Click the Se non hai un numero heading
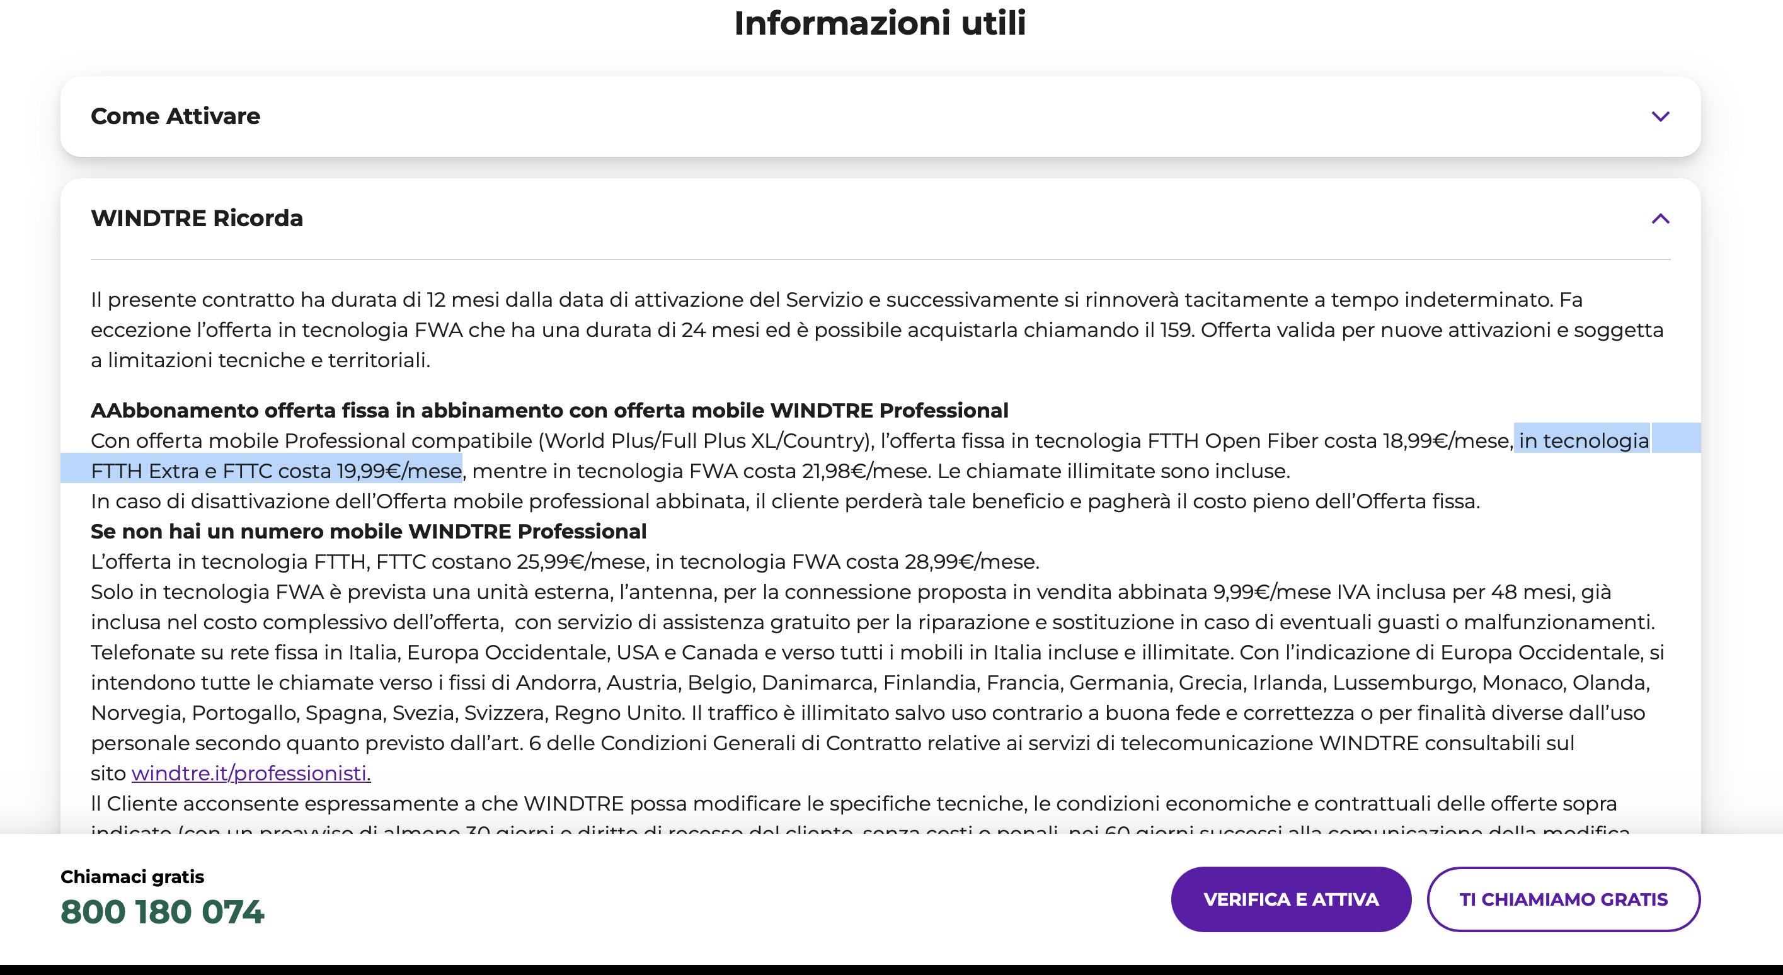The width and height of the screenshot is (1783, 975). pos(368,532)
